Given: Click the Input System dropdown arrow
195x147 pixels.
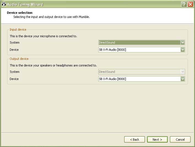Looking at the screenshot, I should 183,42.
